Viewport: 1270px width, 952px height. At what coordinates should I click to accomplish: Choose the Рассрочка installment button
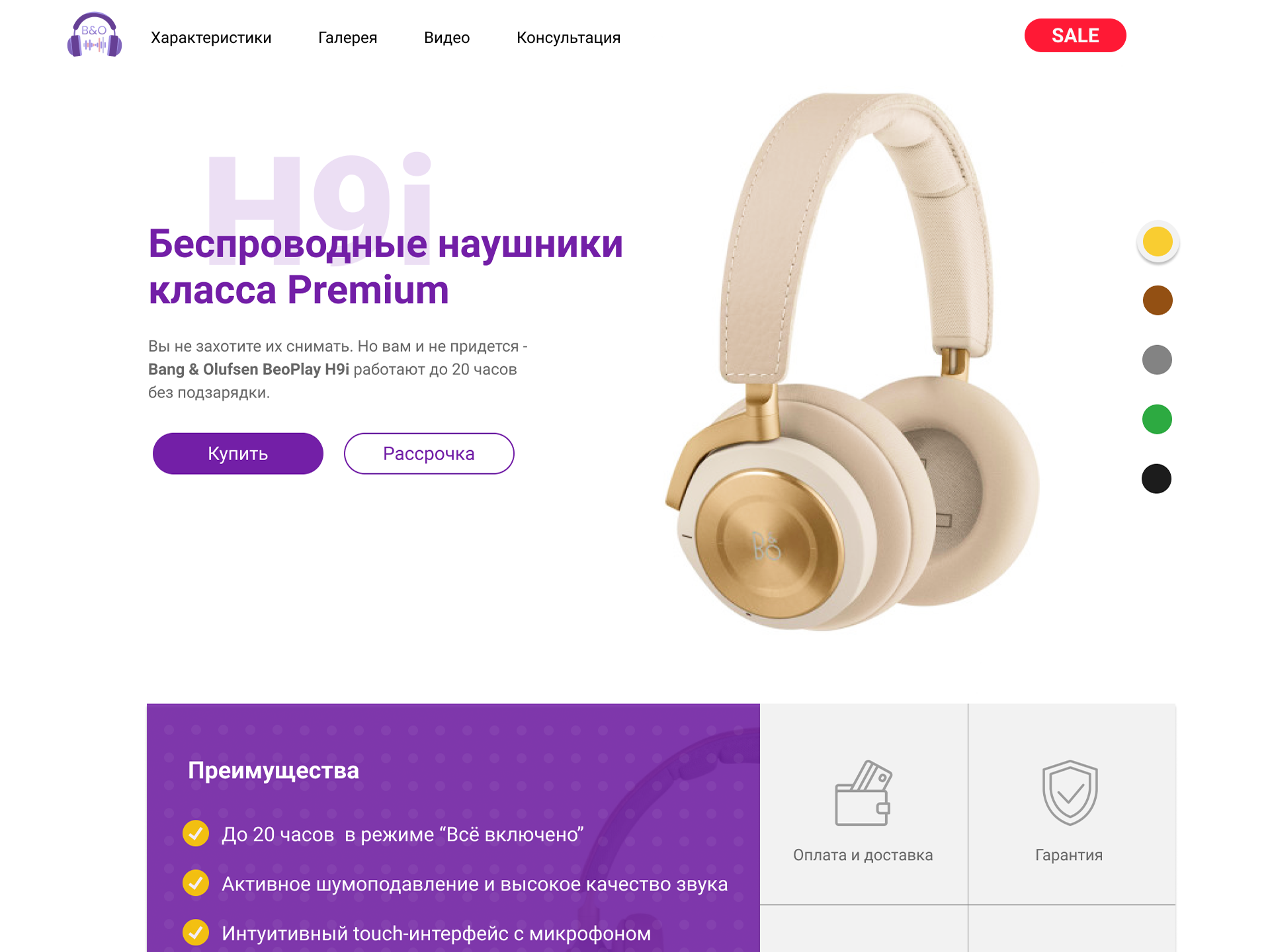(x=429, y=454)
